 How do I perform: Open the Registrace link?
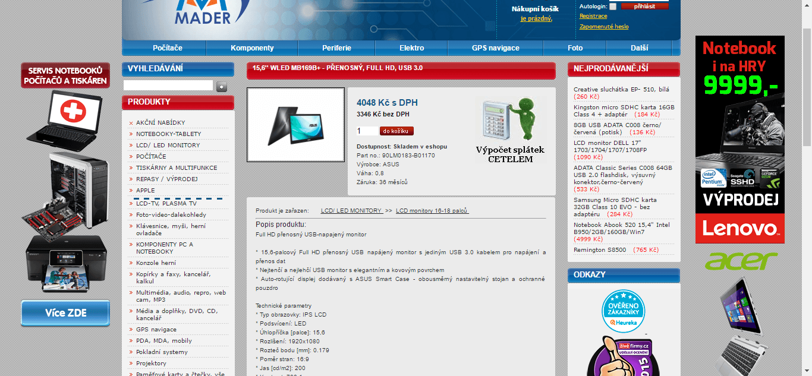593,16
